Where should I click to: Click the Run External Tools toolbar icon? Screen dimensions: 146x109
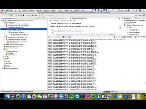36,15
